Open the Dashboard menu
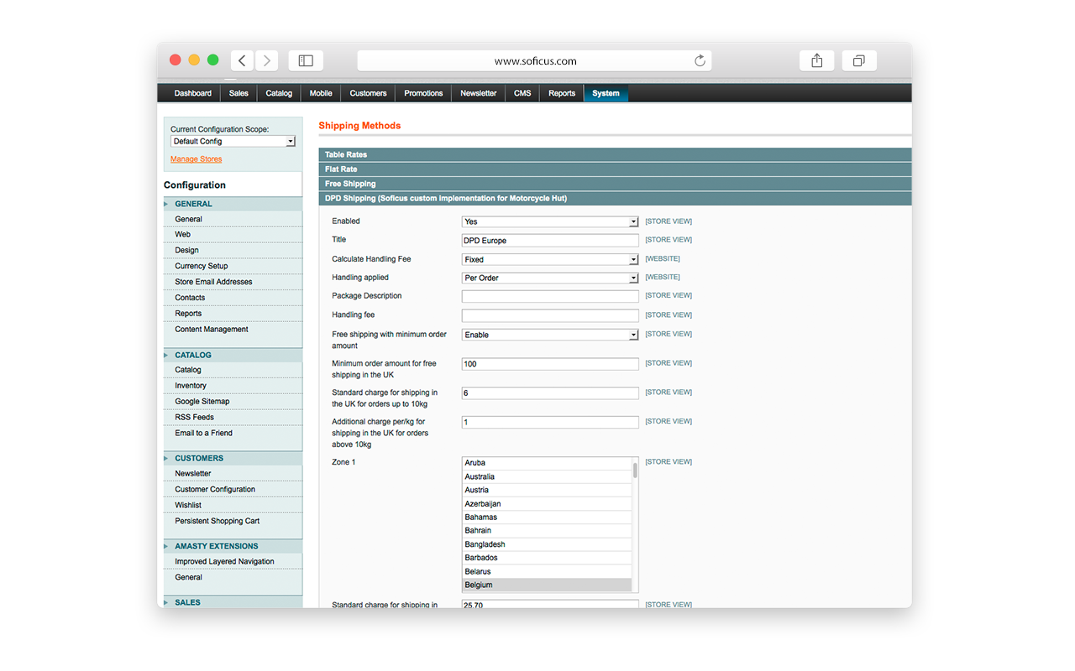 193,93
